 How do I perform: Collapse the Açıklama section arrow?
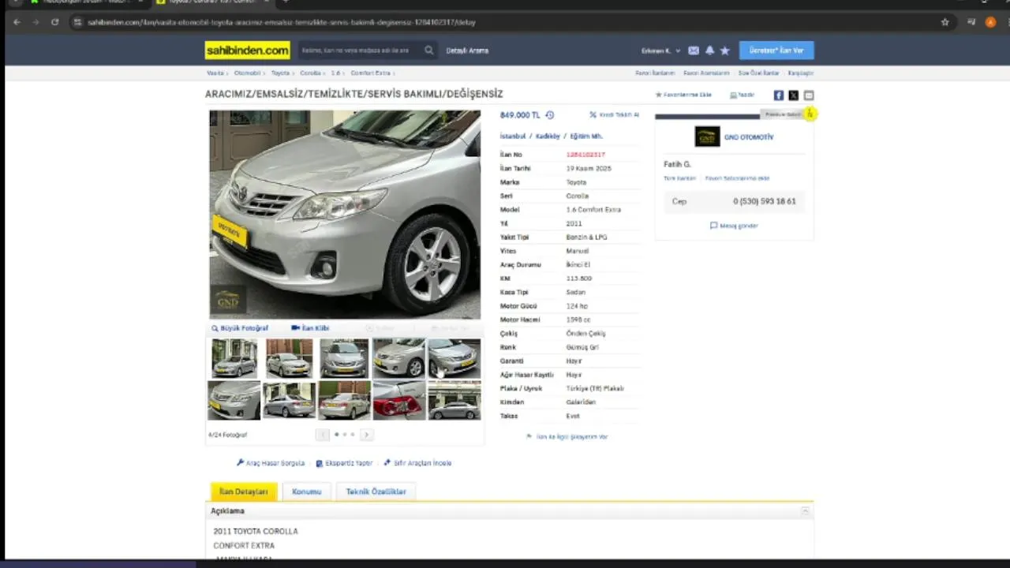coord(805,511)
